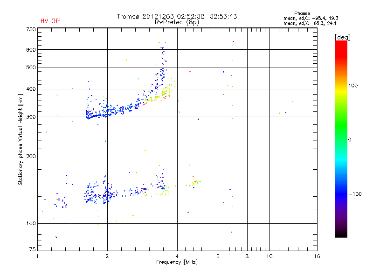Click the '[deg]' colorbar unit label
Screen dimensions: 373x279
pyautogui.click(x=342, y=37)
